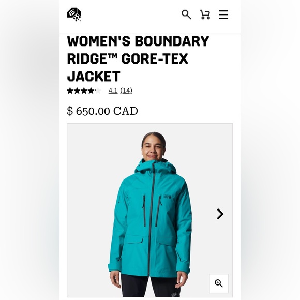
Task: Open the search magnifier icon
Action: click(x=186, y=14)
